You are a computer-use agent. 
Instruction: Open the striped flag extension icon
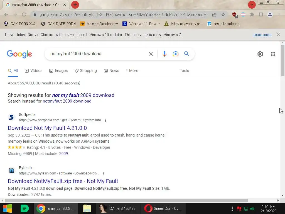click(243, 14)
